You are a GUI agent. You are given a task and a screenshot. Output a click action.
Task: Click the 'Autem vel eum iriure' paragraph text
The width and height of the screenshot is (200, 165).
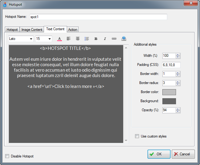coord(66,67)
